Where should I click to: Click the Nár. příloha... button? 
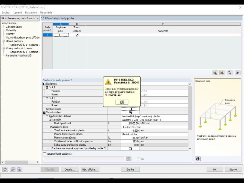pos(90,170)
